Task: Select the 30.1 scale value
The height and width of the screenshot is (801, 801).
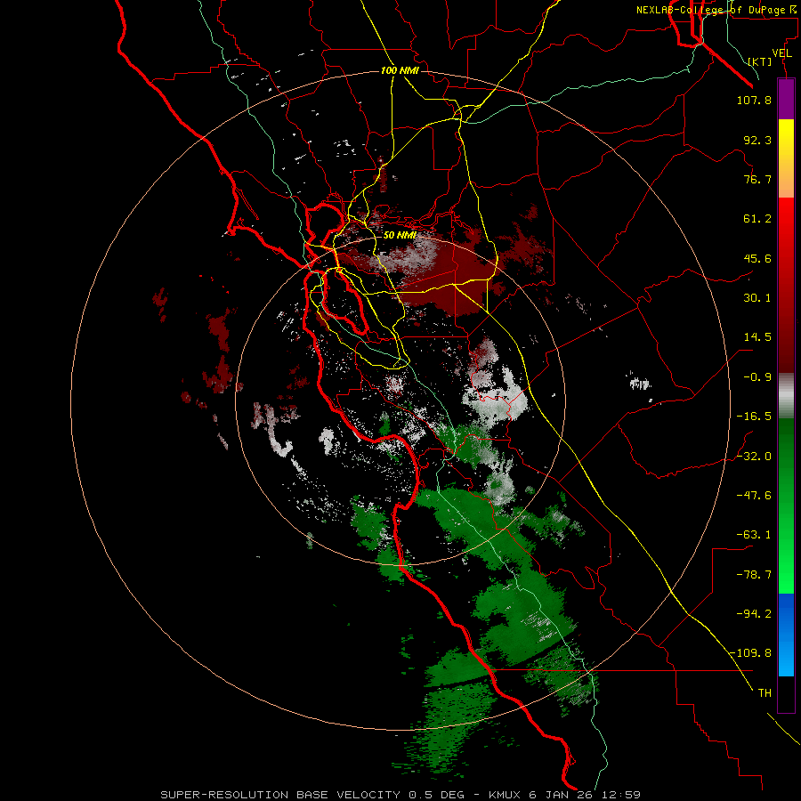Action: [757, 298]
